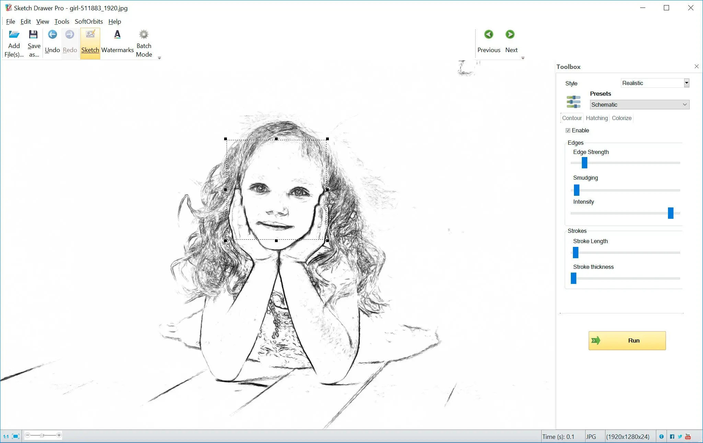Click the Run button
Screen dimensions: 703x443
(627, 340)
